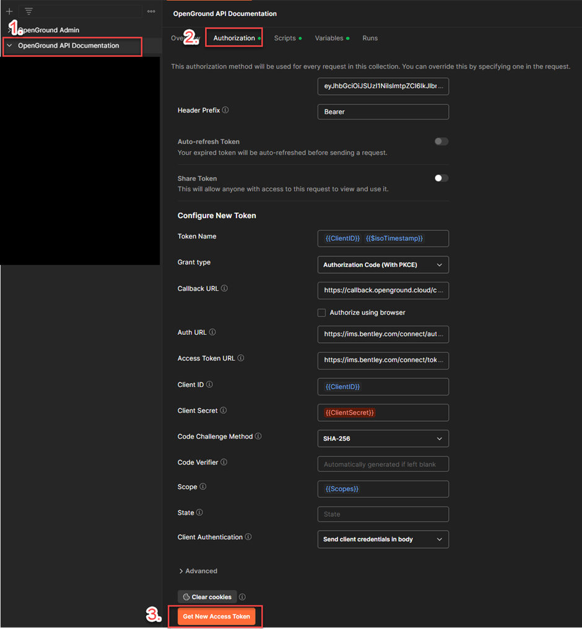Collapse the OpenGround API Documentation collection chevron
This screenshot has height=629, width=582.
point(10,46)
